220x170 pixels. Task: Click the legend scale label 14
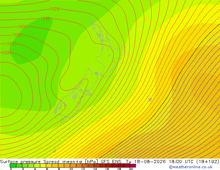pos(95,169)
